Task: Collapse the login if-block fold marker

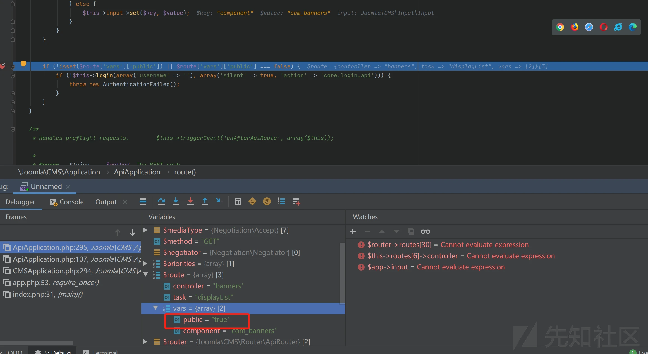Action: point(13,75)
